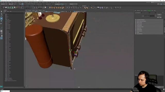Set single perspective view layout
165x92 pixels.
pyautogui.click(x=1, y=31)
